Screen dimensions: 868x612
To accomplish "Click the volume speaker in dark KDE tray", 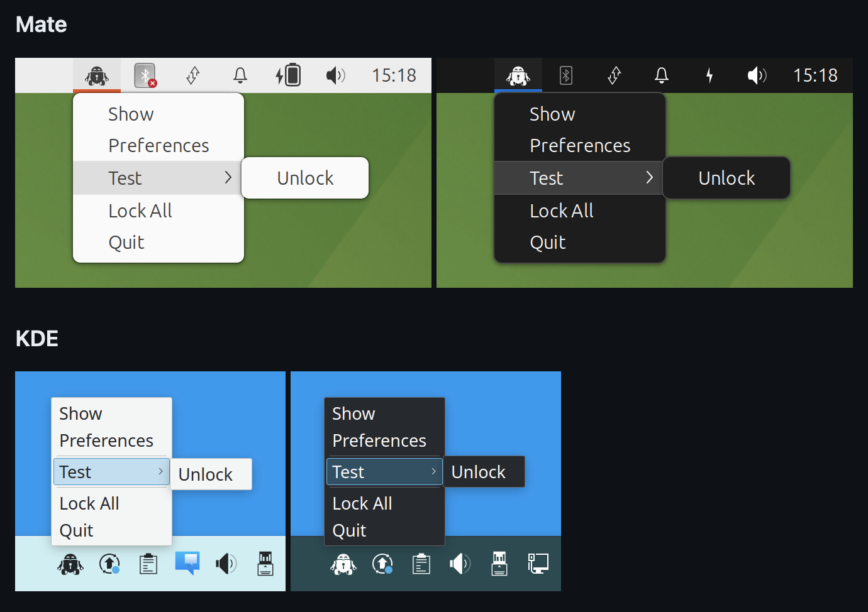I will click(460, 564).
